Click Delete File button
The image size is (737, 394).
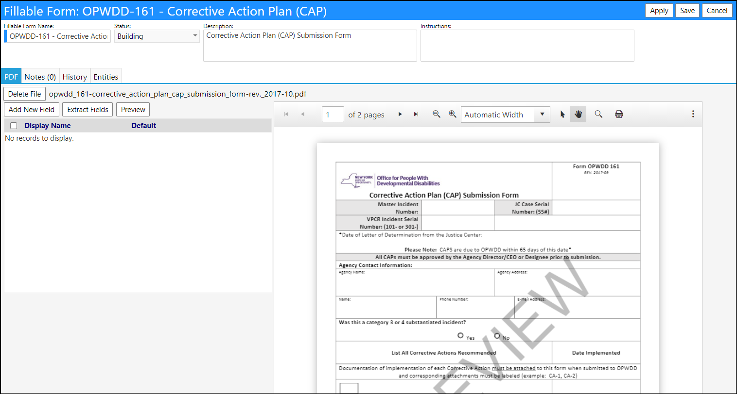[25, 94]
